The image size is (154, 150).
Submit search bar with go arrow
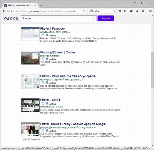pos(114,11)
